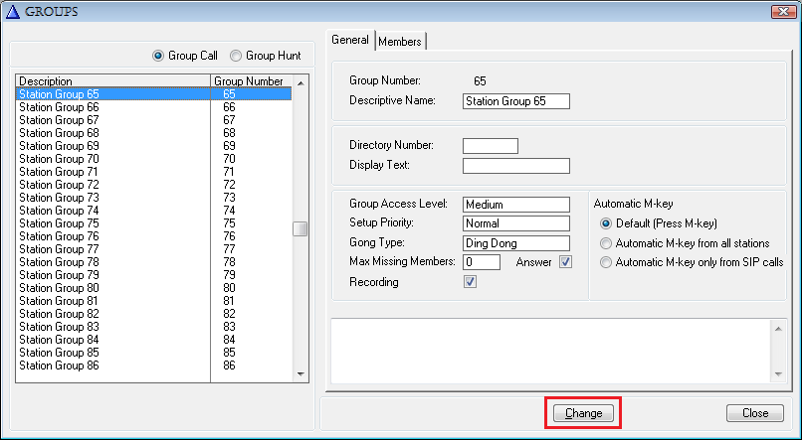Select Station Group 67 row
The width and height of the screenshot is (802, 440).
tap(154, 120)
